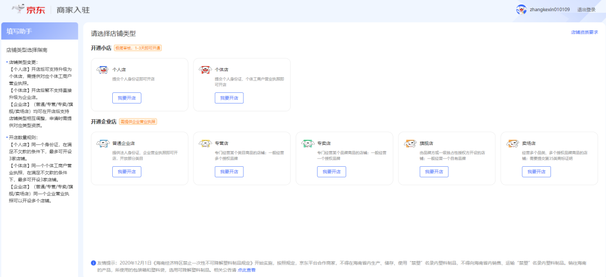Viewport: 606px width, 277px height.
Task: Click the username zhangkexin010109
Action: coord(549,10)
